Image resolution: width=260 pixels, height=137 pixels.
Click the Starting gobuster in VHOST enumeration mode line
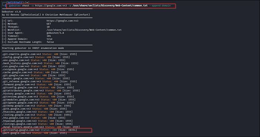tap(33, 48)
